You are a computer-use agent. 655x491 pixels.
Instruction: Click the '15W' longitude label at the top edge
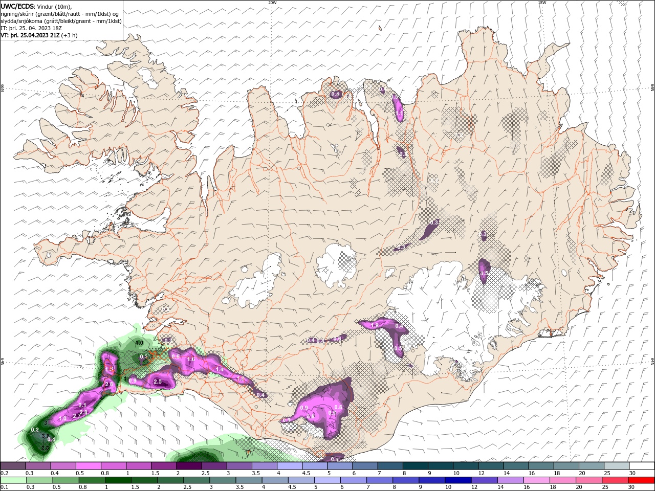pyautogui.click(x=541, y=3)
